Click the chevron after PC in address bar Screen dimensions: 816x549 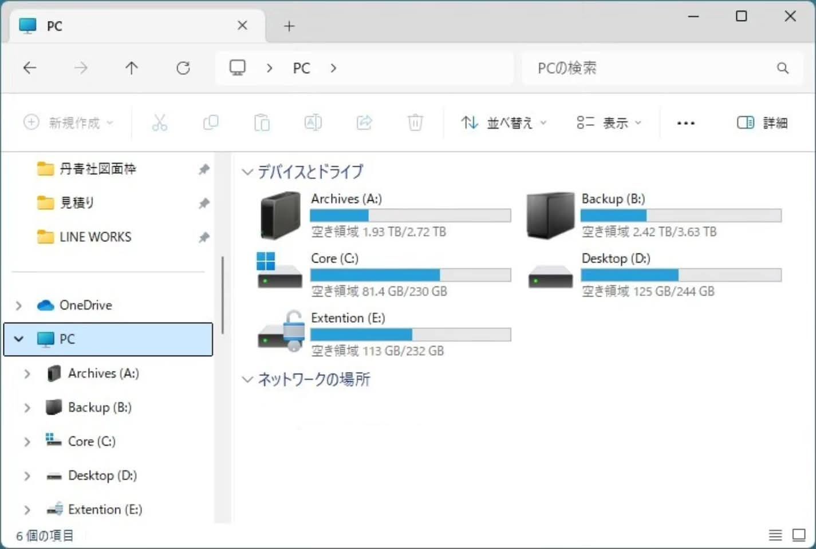(x=333, y=68)
